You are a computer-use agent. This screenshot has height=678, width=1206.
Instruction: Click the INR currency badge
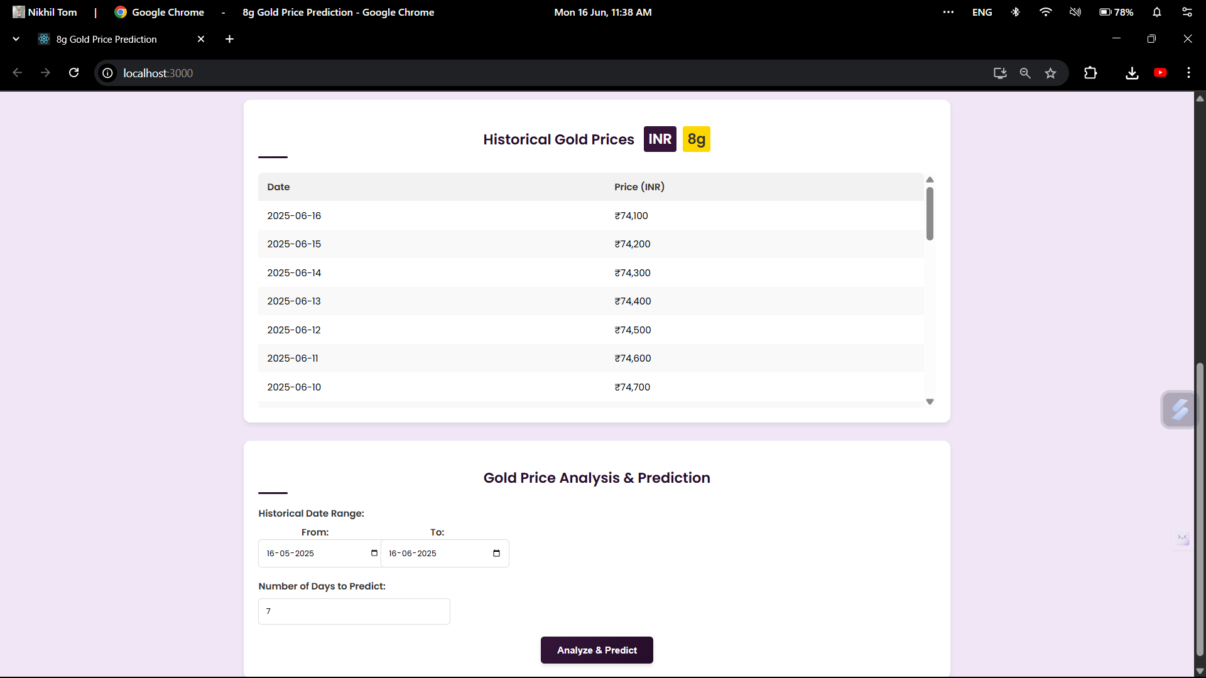pyautogui.click(x=660, y=139)
